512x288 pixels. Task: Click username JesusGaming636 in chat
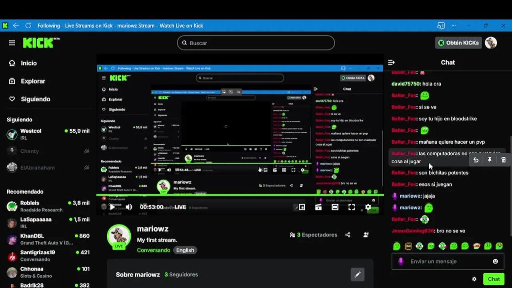(x=413, y=231)
